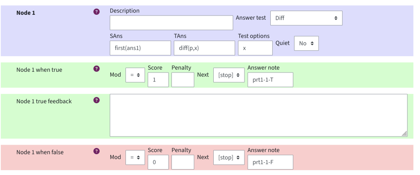Click Penalty field in Node 1 when false

(183, 162)
